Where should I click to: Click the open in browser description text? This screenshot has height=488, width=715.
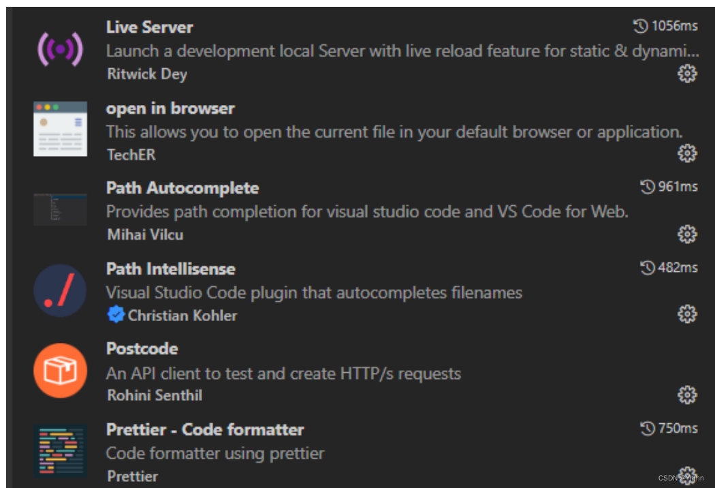point(394,132)
